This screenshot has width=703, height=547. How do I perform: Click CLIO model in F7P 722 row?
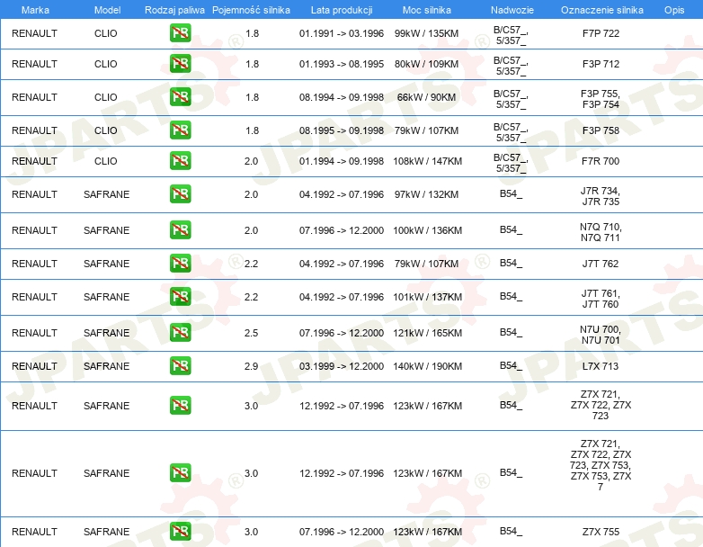point(106,33)
